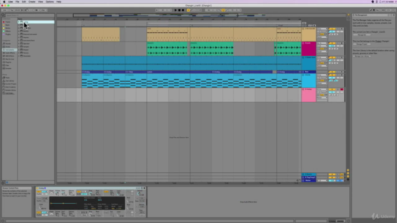Select the pink 6 Analog track header

click(309, 95)
